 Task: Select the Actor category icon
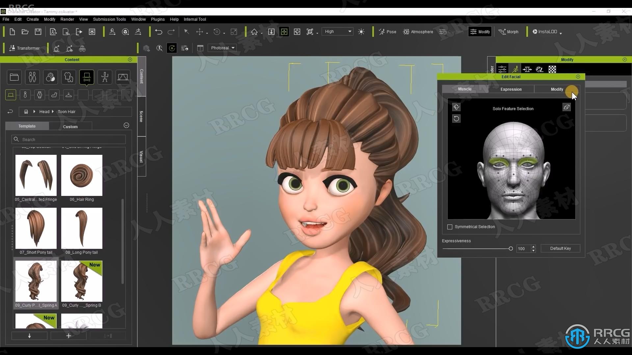click(32, 77)
